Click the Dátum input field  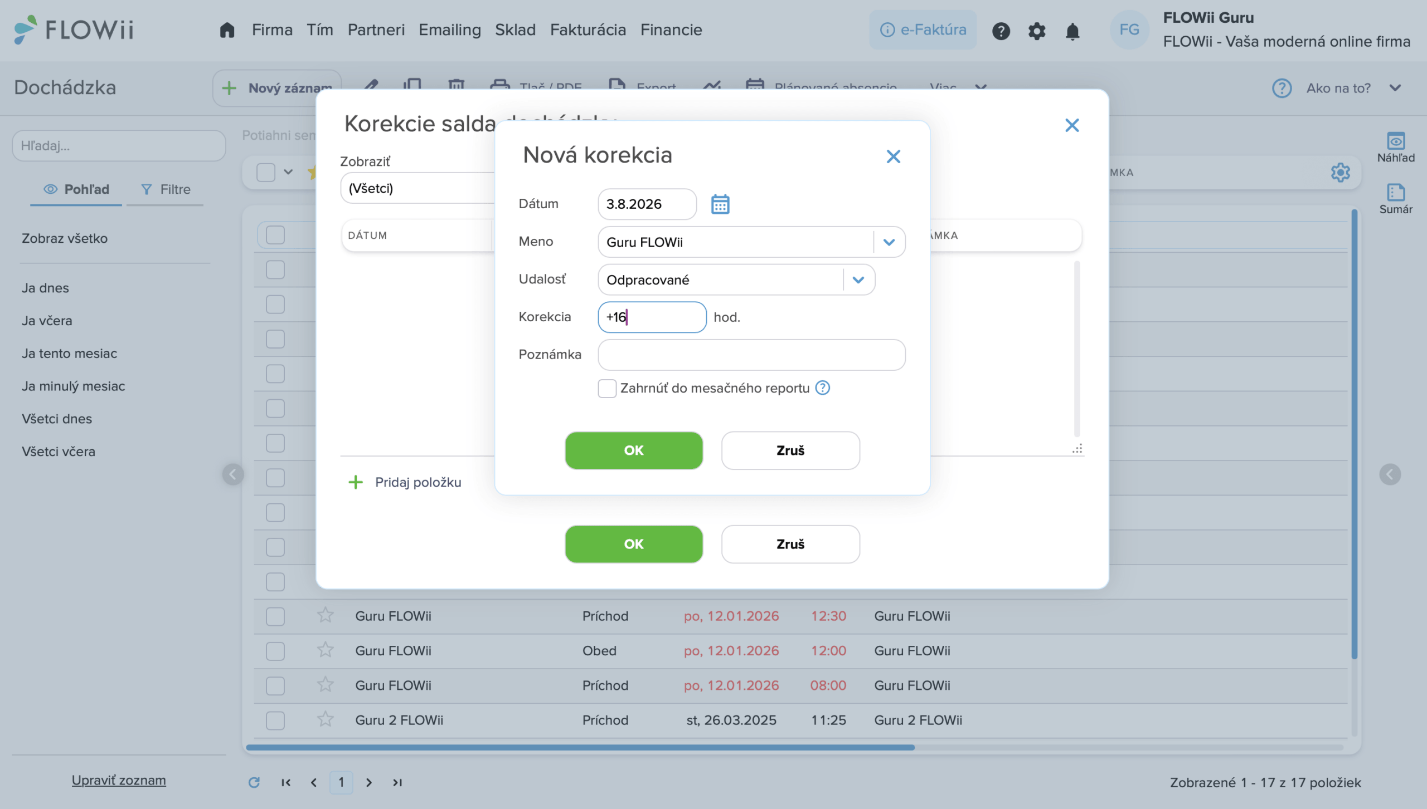tap(647, 204)
